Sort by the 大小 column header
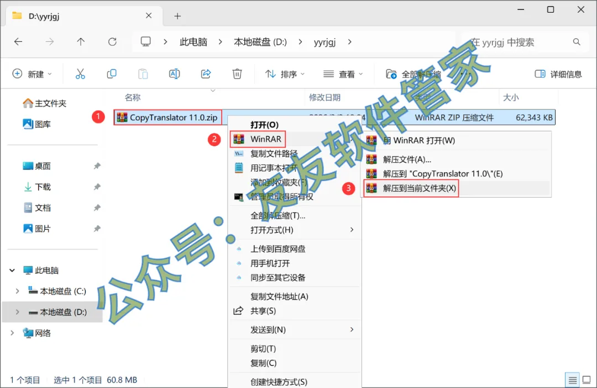The width and height of the screenshot is (597, 388). coord(511,98)
